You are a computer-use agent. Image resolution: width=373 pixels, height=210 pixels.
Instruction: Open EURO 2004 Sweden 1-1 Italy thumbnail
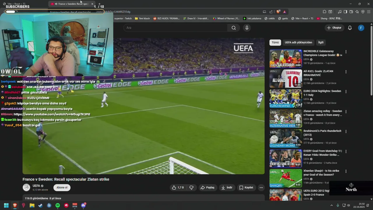point(286,99)
